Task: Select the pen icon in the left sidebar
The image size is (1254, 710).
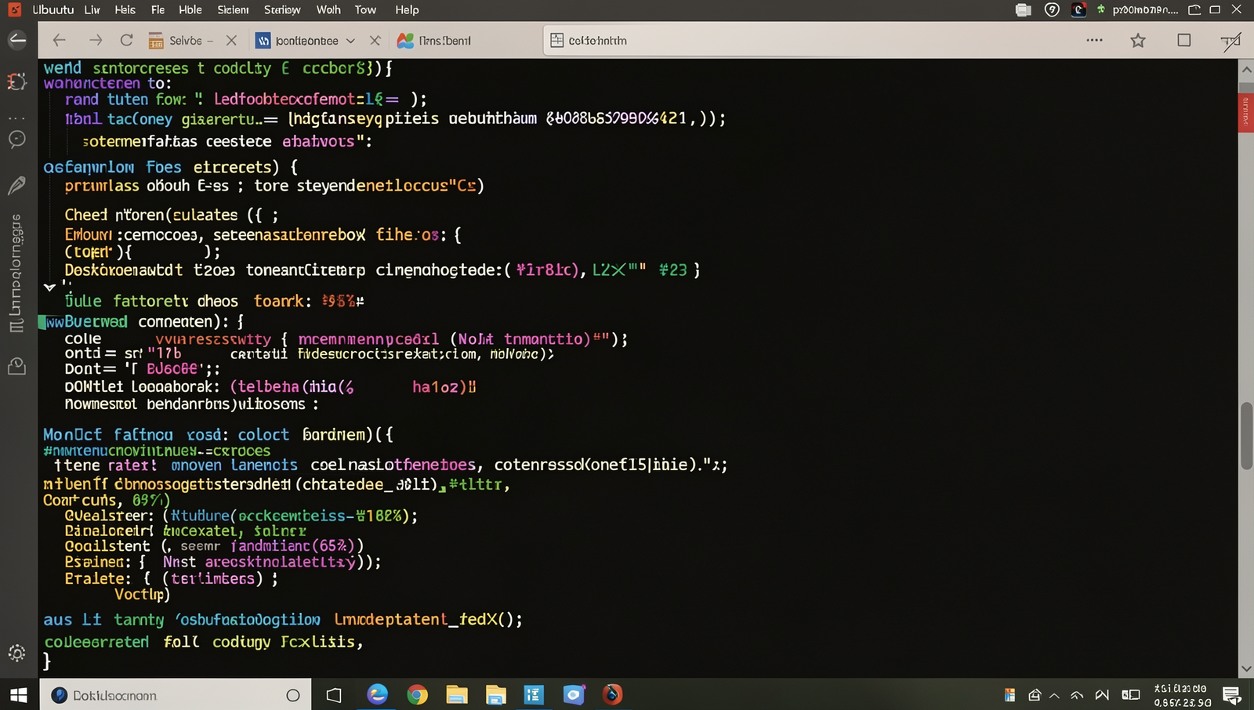Action: (16, 186)
